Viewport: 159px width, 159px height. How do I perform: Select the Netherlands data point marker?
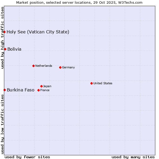coord(33,66)
